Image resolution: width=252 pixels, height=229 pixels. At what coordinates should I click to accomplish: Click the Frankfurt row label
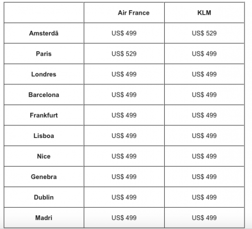(x=44, y=115)
